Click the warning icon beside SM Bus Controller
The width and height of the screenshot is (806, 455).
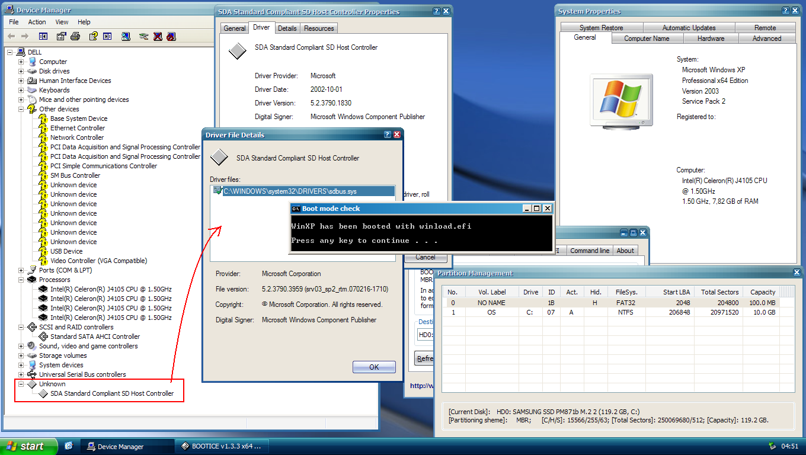click(43, 175)
